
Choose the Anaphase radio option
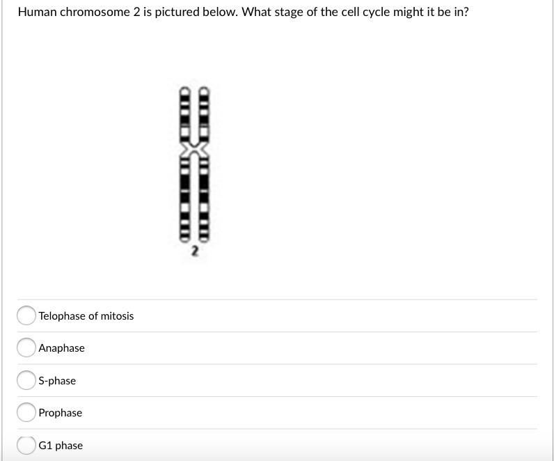[x=26, y=348]
